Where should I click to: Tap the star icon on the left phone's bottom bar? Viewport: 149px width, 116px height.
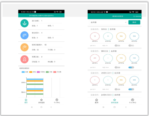coord(41,100)
